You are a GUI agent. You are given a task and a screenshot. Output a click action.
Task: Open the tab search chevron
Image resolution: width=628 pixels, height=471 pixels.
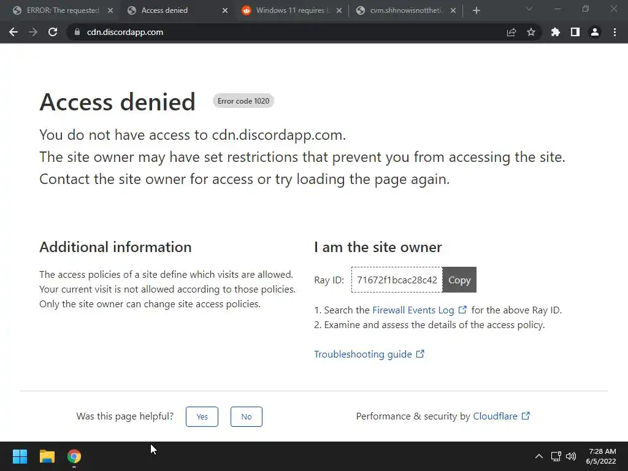[x=529, y=9]
